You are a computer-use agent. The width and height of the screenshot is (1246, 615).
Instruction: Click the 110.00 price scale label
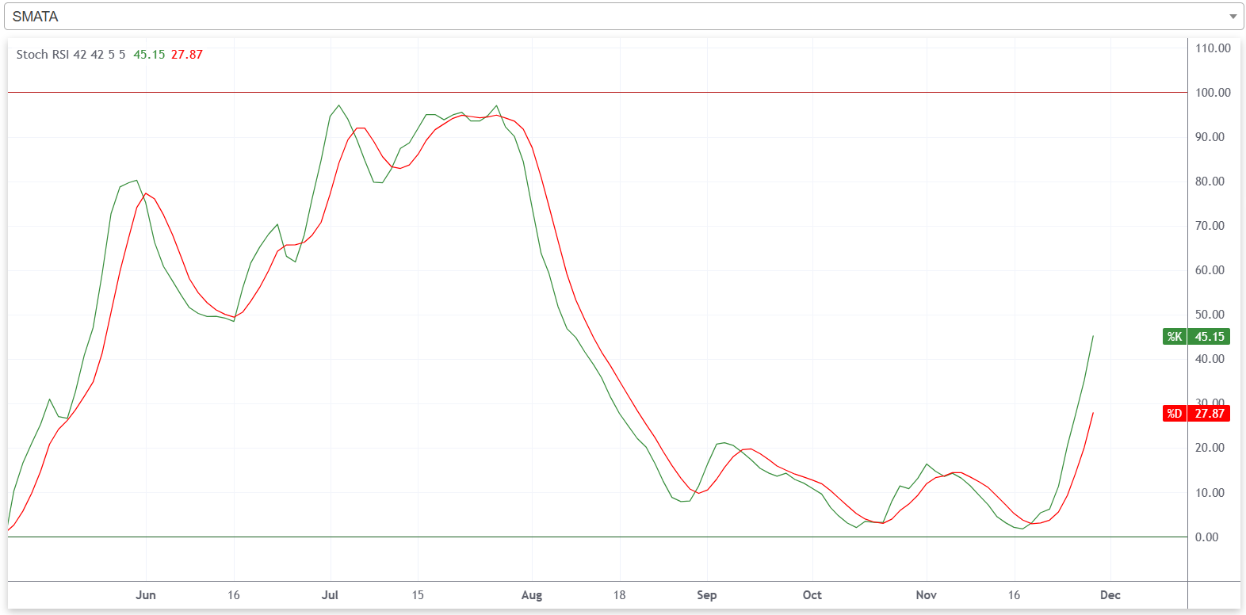point(1213,48)
